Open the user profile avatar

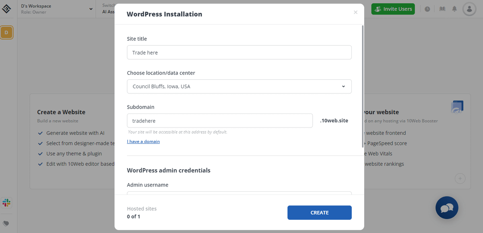[x=469, y=9]
